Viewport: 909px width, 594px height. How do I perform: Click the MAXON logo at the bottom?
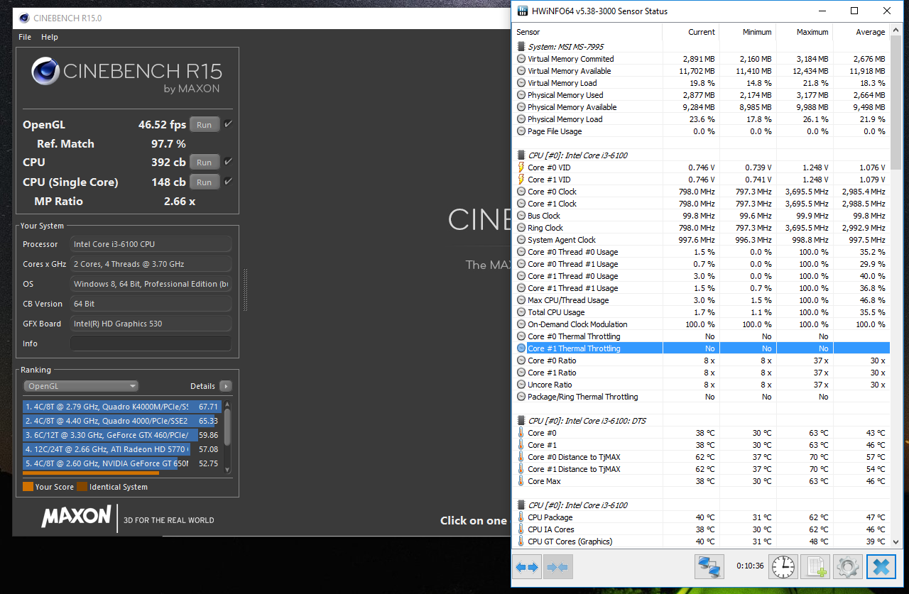76,517
